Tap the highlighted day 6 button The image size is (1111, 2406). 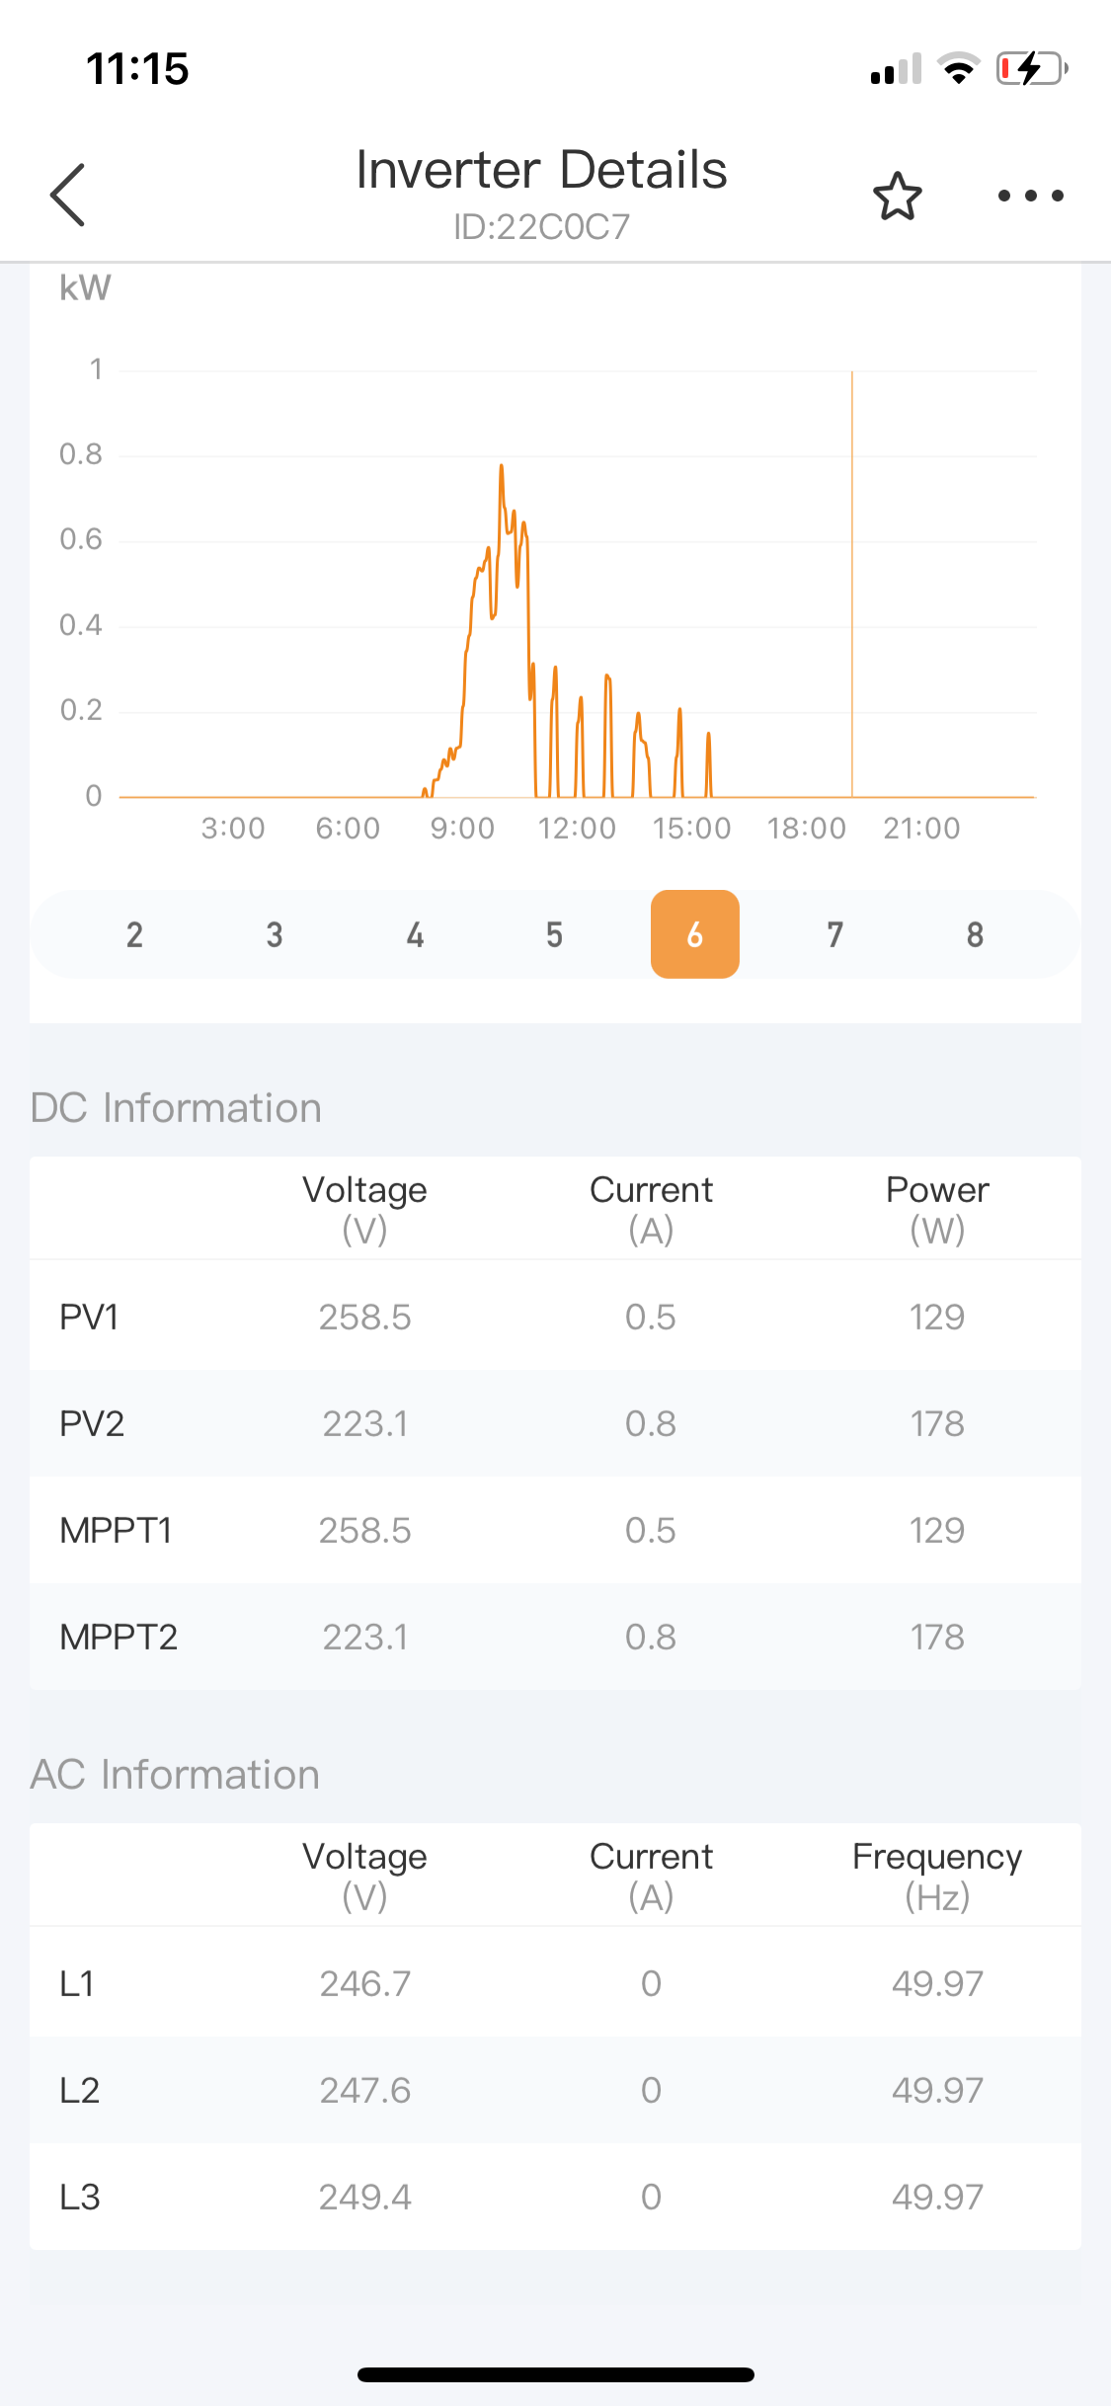point(694,934)
